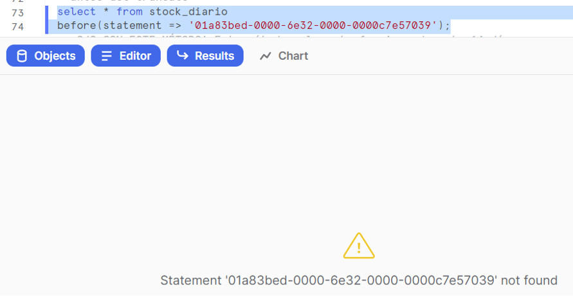This screenshot has width=573, height=296.
Task: Toggle the Editor panel button
Action: pyautogui.click(x=125, y=55)
